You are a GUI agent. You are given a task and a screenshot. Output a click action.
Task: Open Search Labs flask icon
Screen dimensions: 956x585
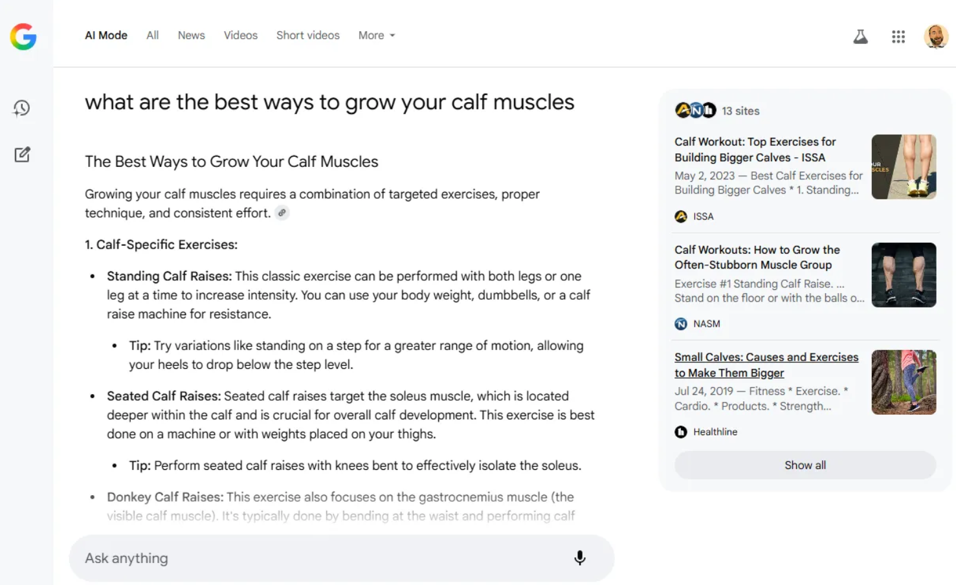point(860,37)
